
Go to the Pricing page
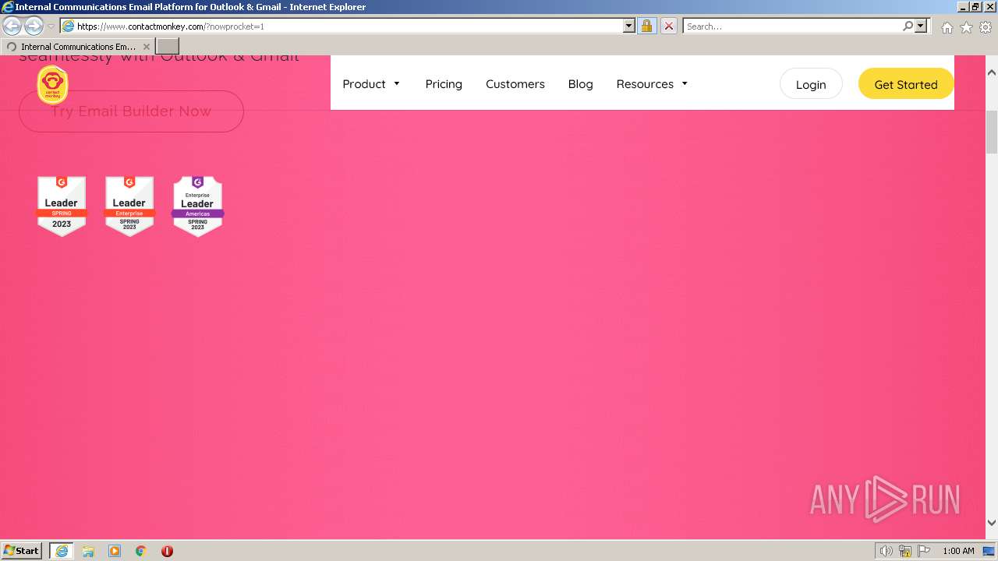point(444,84)
